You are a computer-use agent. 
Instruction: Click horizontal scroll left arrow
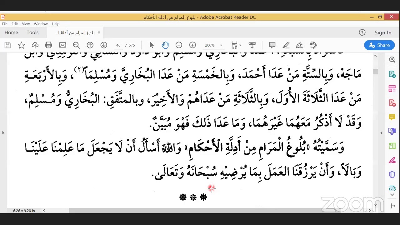pyautogui.click(x=44, y=211)
